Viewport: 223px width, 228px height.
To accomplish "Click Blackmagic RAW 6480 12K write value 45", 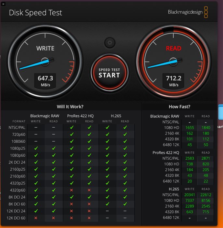I will 190,145.
